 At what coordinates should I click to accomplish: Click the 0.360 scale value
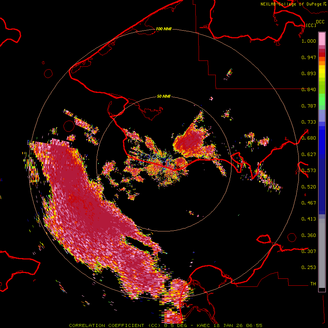click(x=309, y=235)
